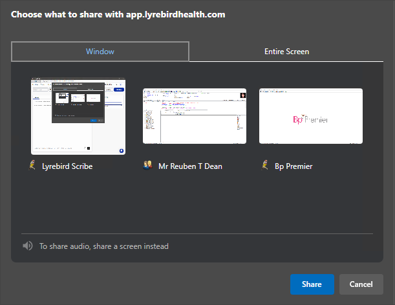Viewport: 395px width, 305px height.
Task: Switch to the Entire Screen tab
Action: click(x=286, y=52)
